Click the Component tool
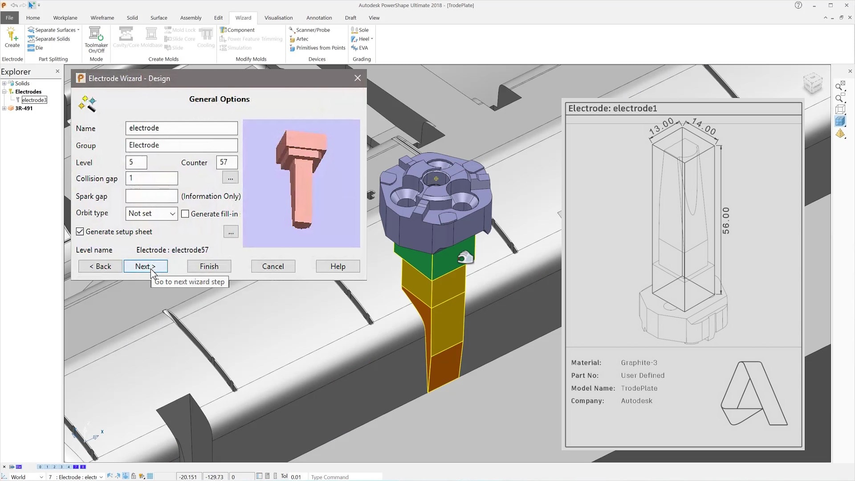The image size is (855, 481). [x=237, y=30]
